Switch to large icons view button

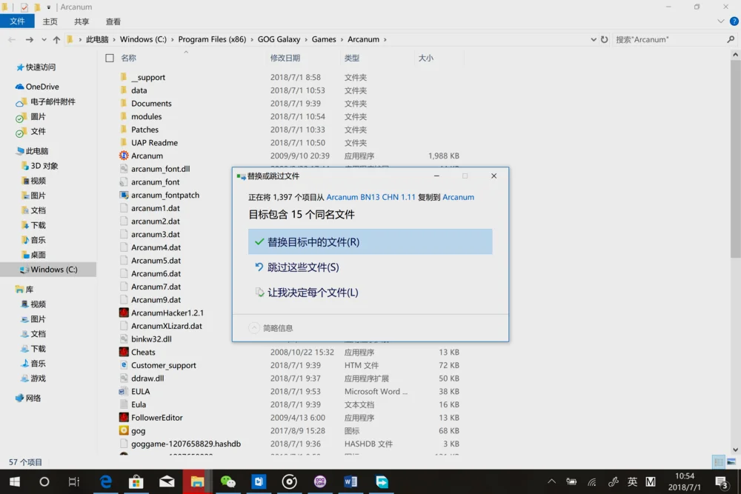[731, 461]
